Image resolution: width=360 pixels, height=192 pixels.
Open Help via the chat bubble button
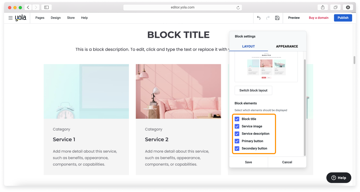[338, 178]
